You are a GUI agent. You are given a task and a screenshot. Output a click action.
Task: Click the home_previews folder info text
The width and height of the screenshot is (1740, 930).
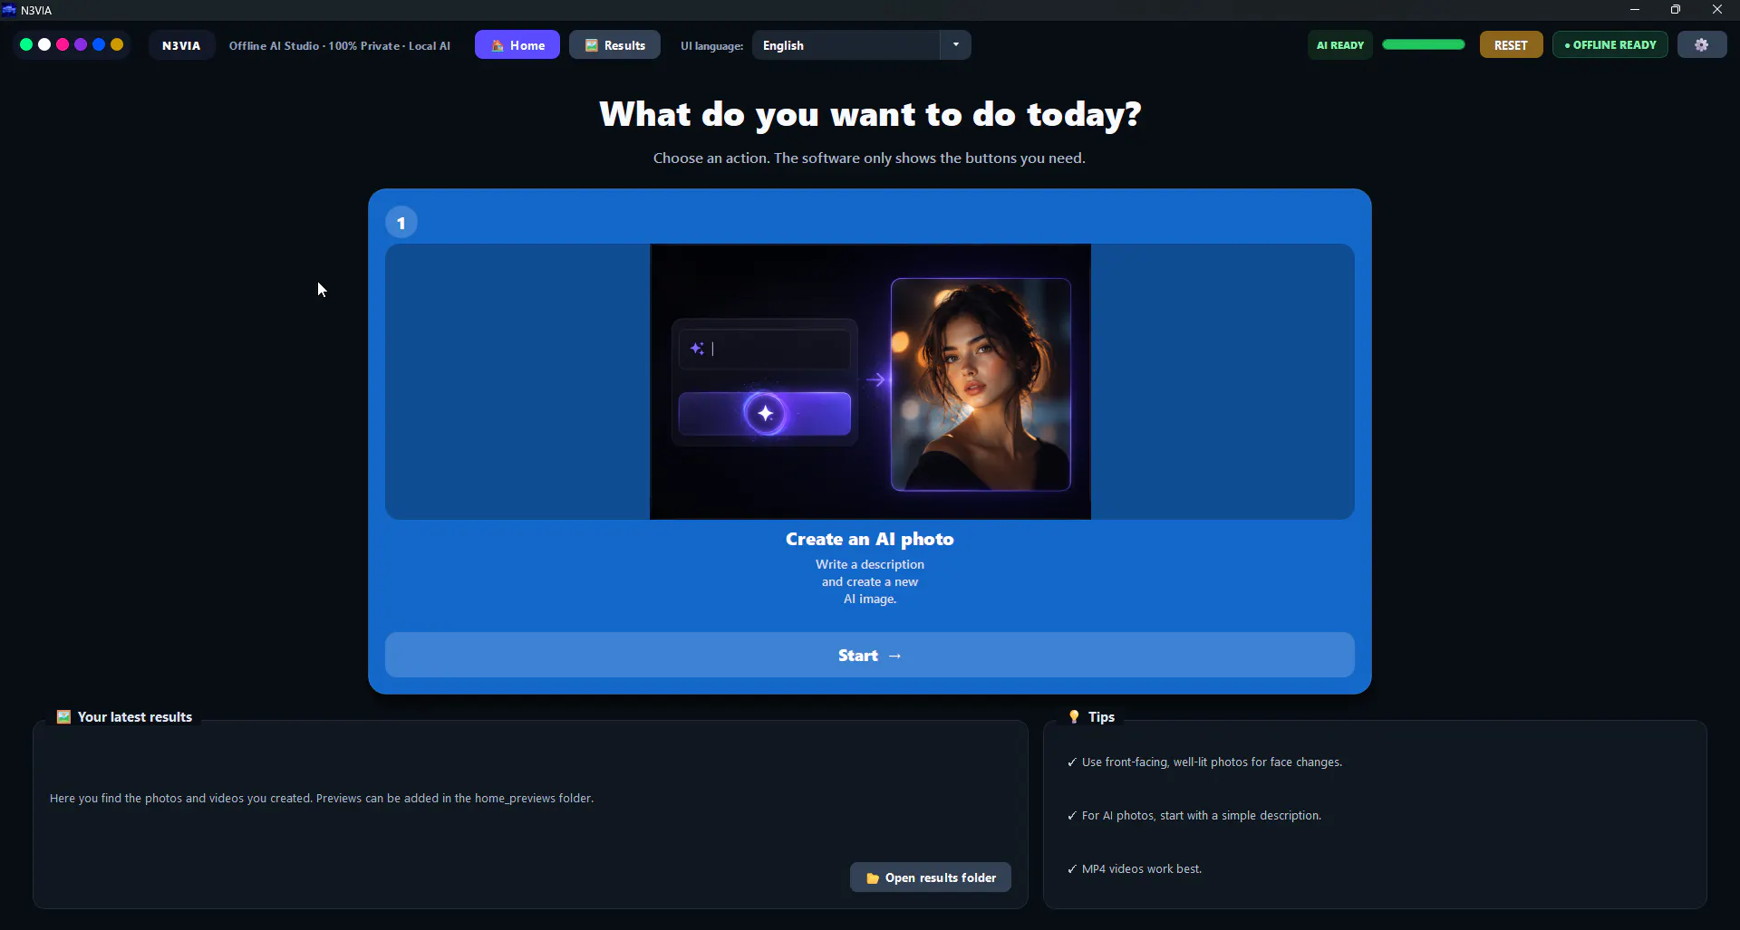(x=322, y=799)
